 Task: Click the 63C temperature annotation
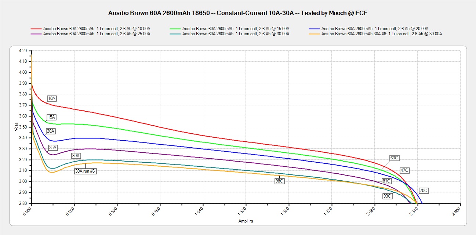[x=394, y=158]
